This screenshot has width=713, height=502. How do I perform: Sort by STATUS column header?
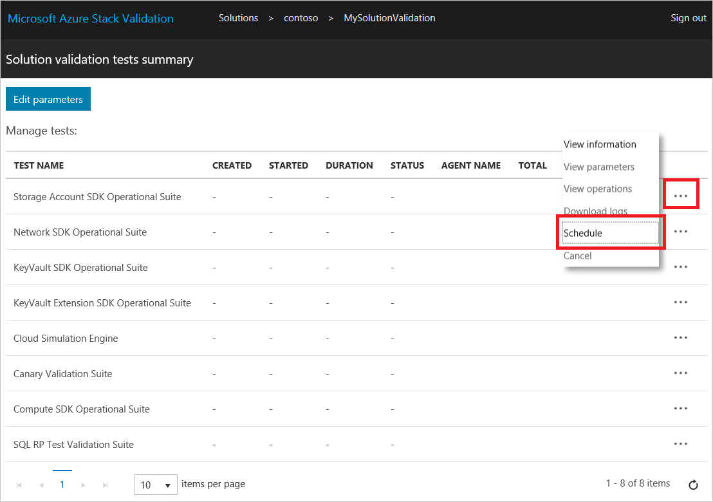point(407,165)
